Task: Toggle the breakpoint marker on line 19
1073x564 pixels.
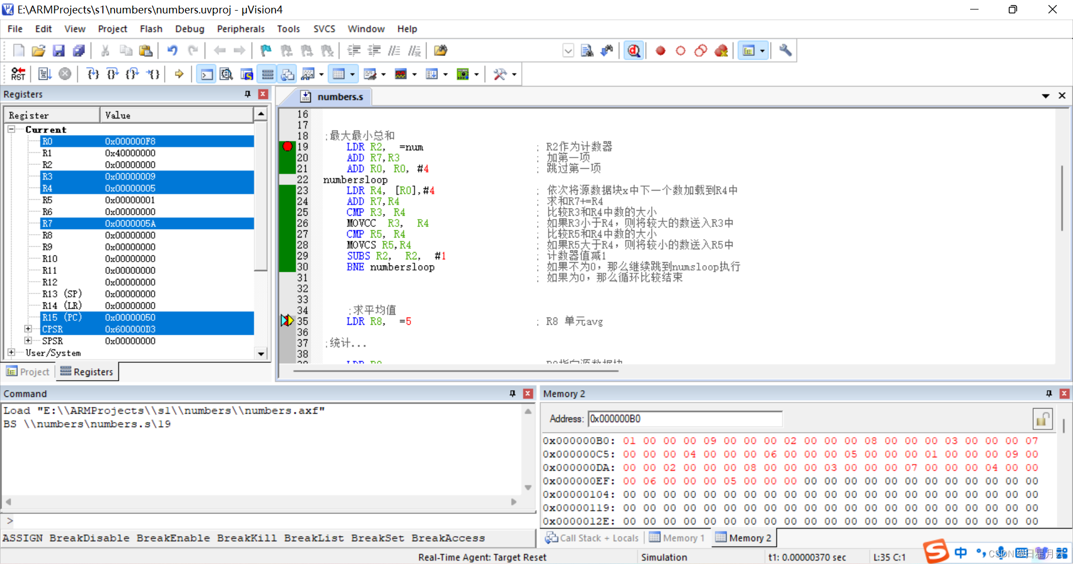Action: [x=287, y=146]
